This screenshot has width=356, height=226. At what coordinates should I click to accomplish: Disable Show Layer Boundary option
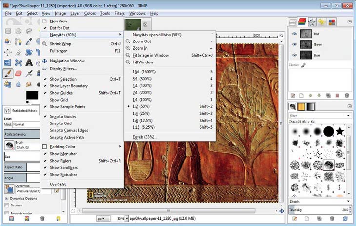coord(68,86)
